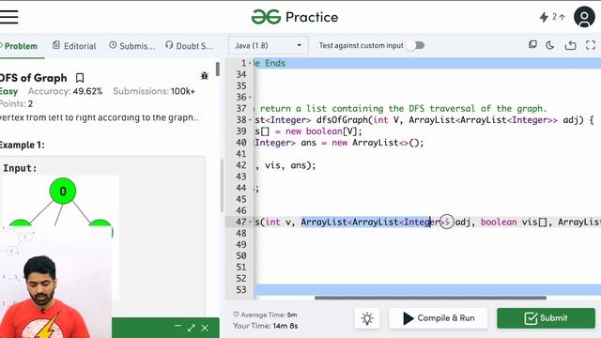The height and width of the screenshot is (338, 601).
Task: Click the dfsOfGraph method name on line 38
Action: (x=342, y=120)
